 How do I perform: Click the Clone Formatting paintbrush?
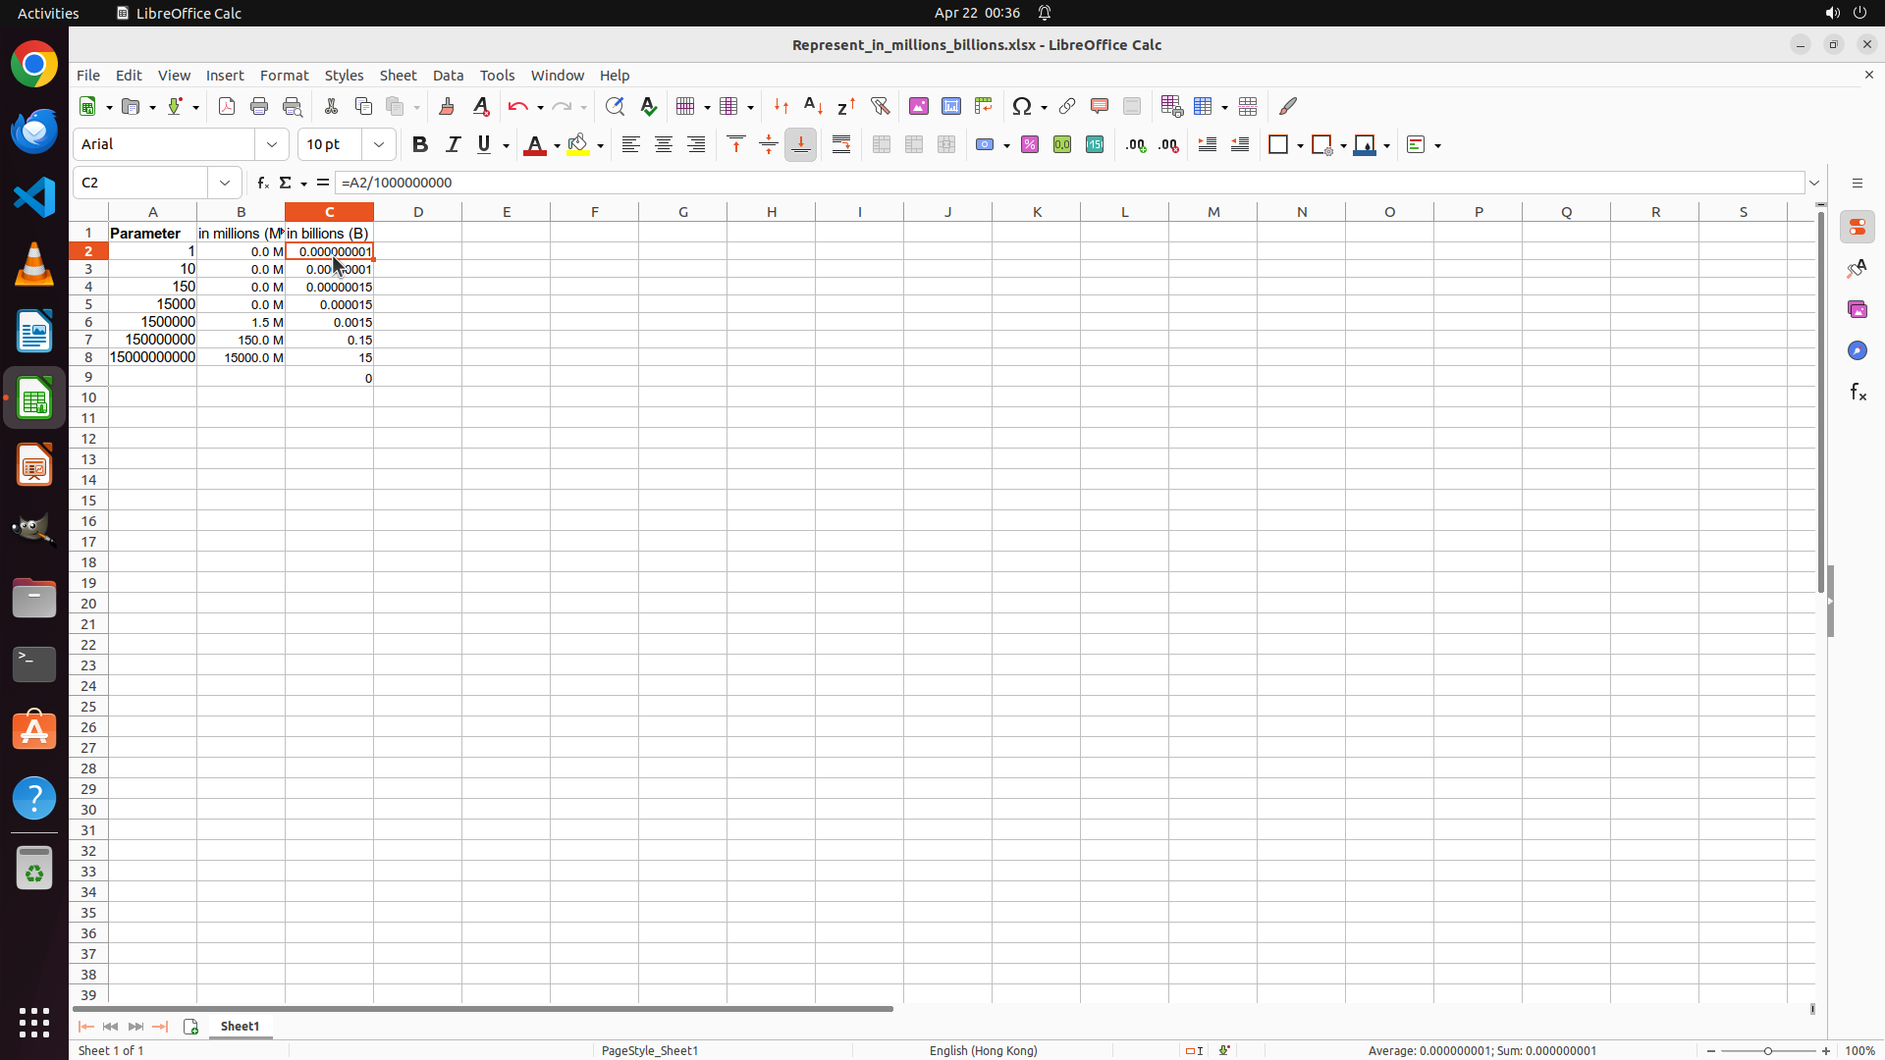(447, 106)
